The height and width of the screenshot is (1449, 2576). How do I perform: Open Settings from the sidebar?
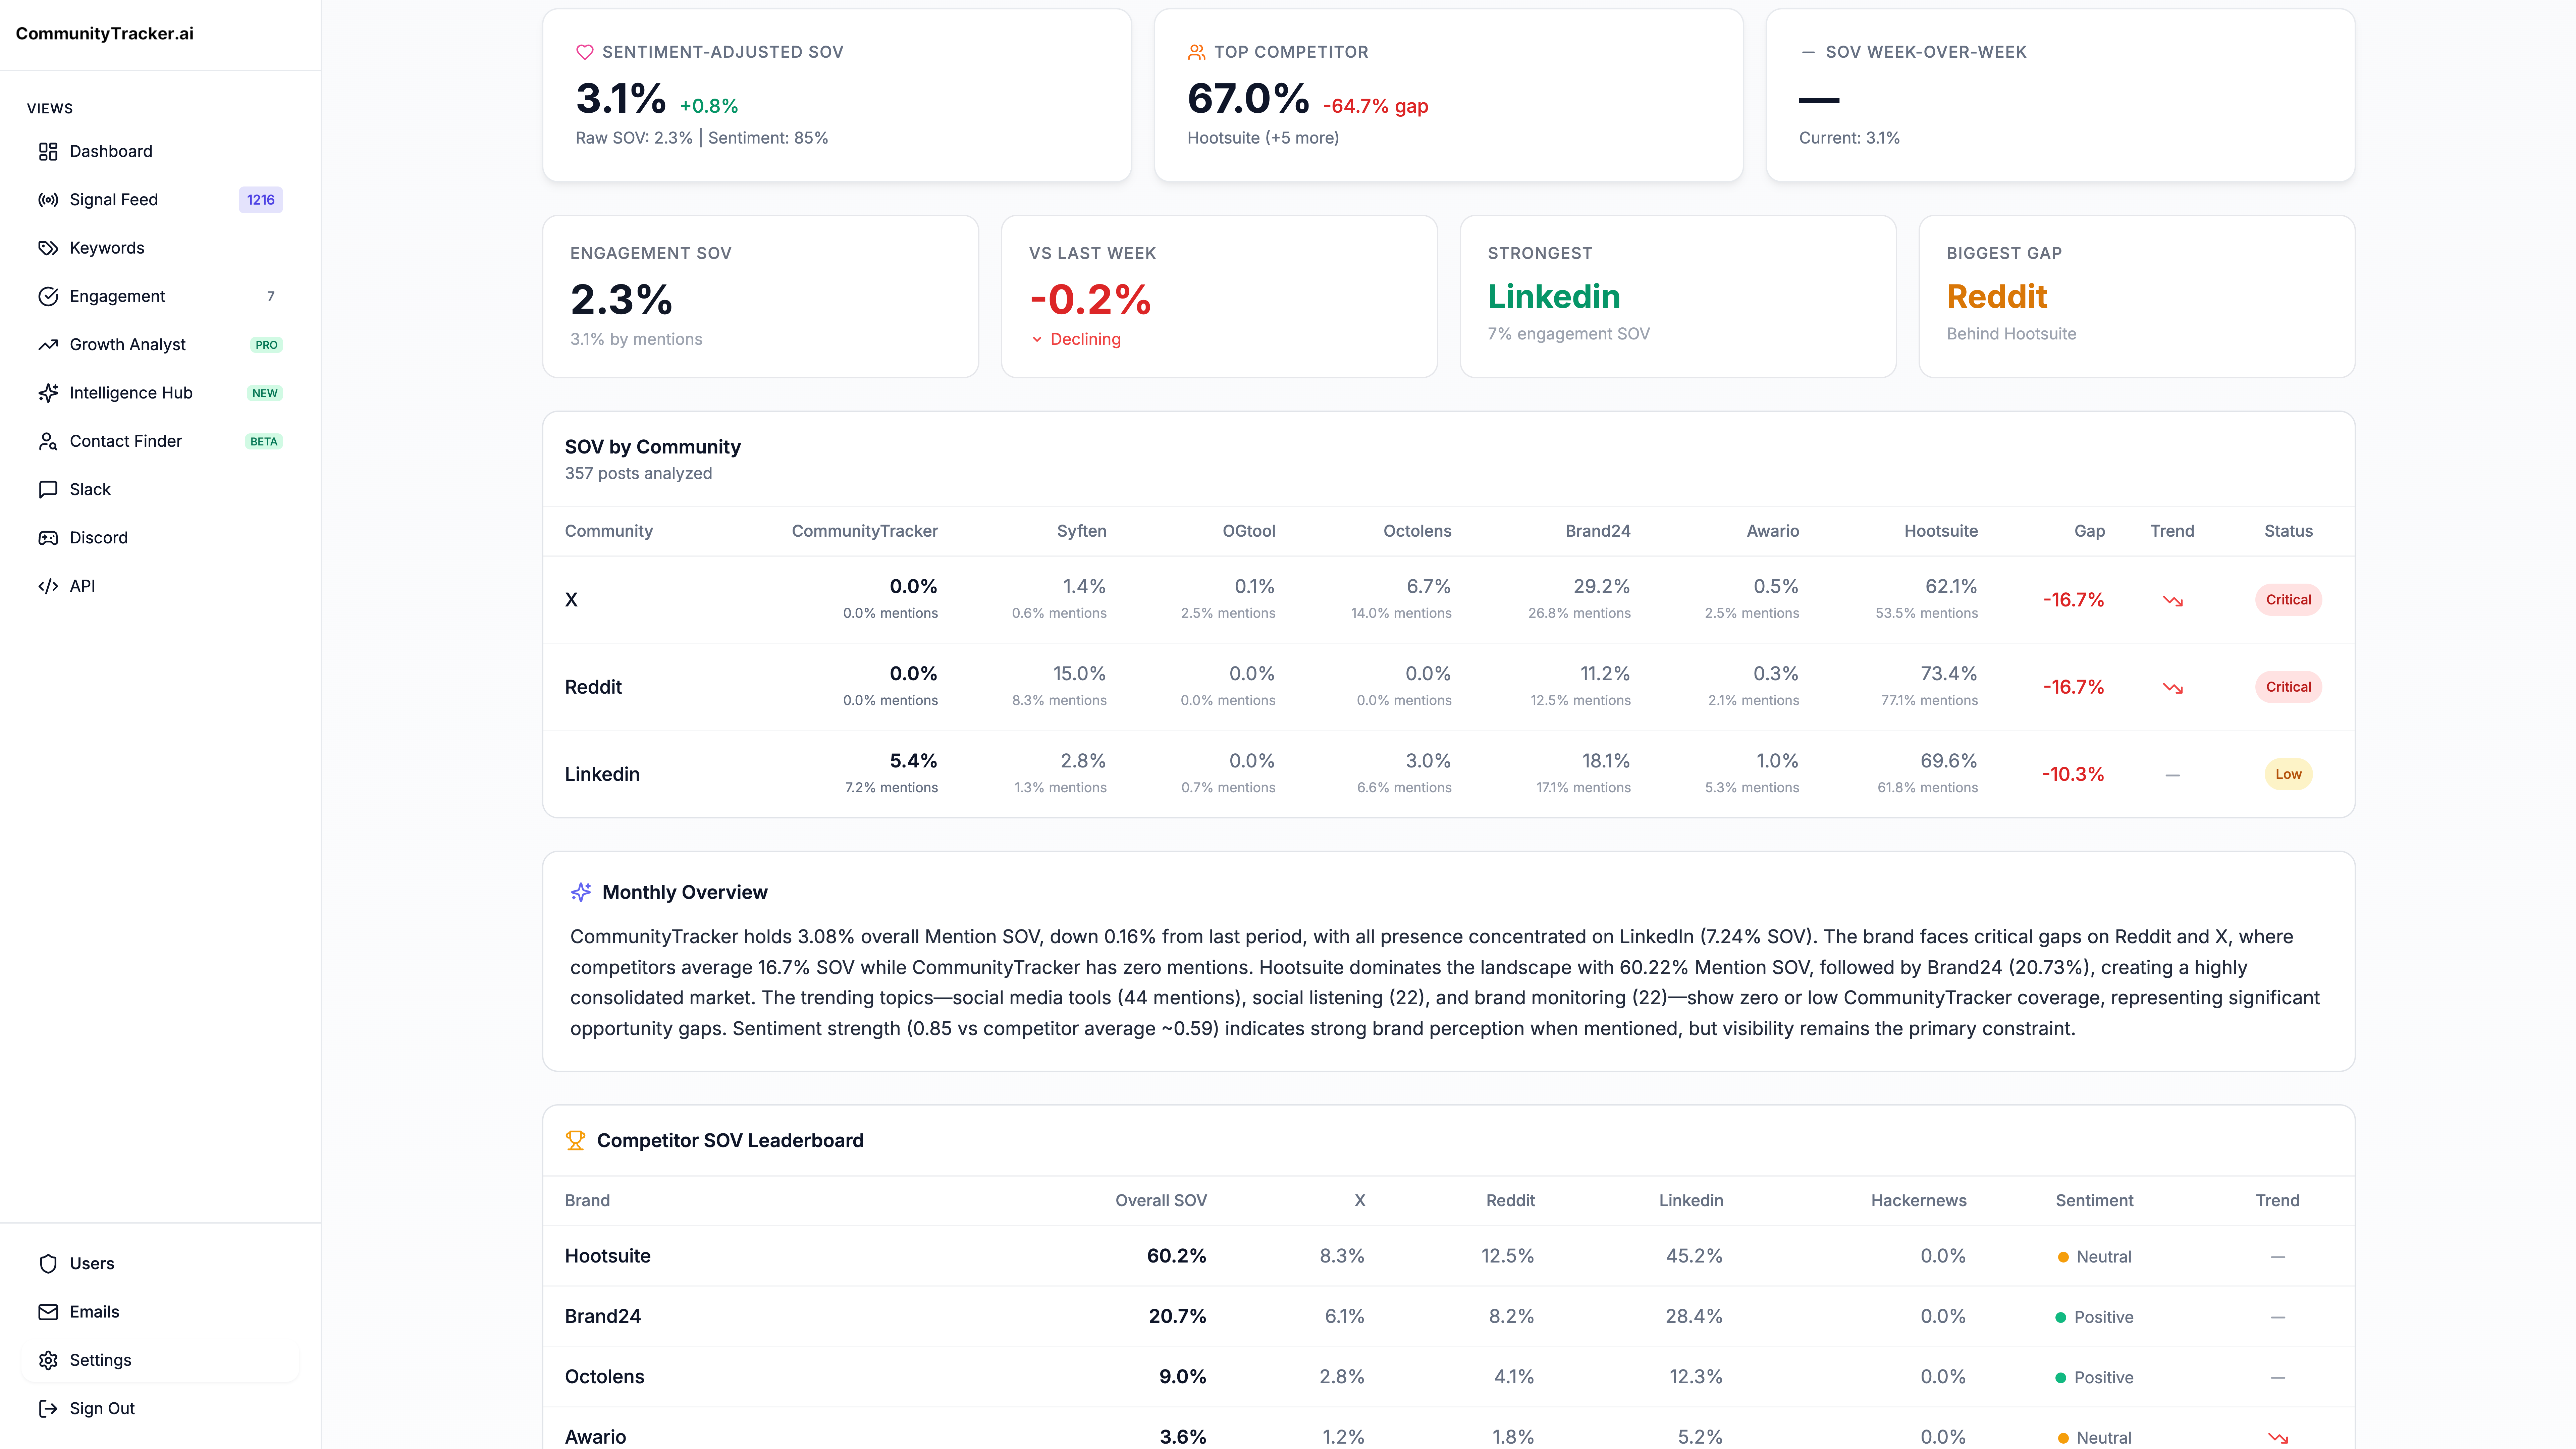pyautogui.click(x=100, y=1360)
